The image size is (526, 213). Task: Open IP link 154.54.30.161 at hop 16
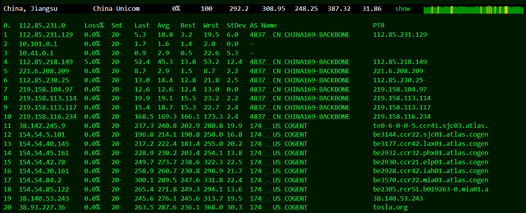pyautogui.click(x=44, y=171)
